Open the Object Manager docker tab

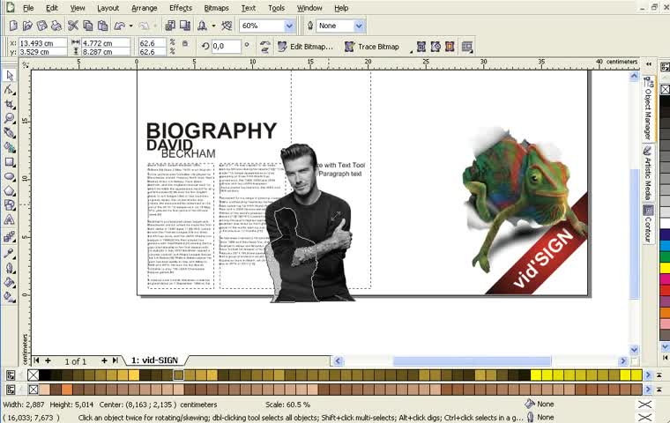click(649, 109)
